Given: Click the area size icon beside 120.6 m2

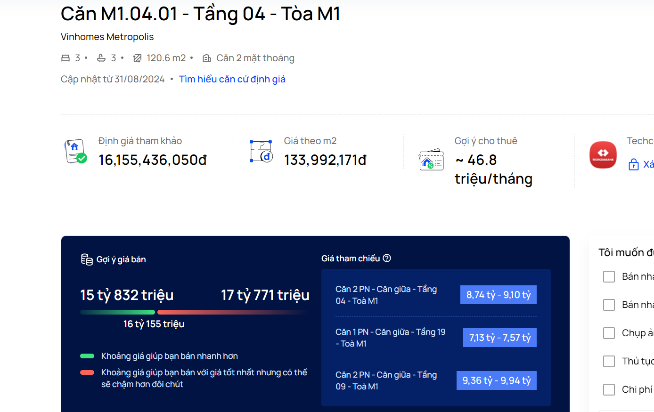Looking at the screenshot, I should pyautogui.click(x=137, y=58).
